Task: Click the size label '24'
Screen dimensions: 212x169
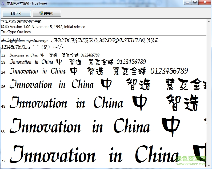Action: pyautogui.click(x=3, y=72)
